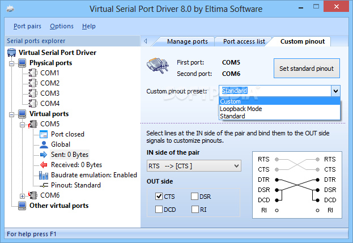The image size is (353, 243).
Task: Uncheck the CTS checkbox
Action: tap(159, 197)
